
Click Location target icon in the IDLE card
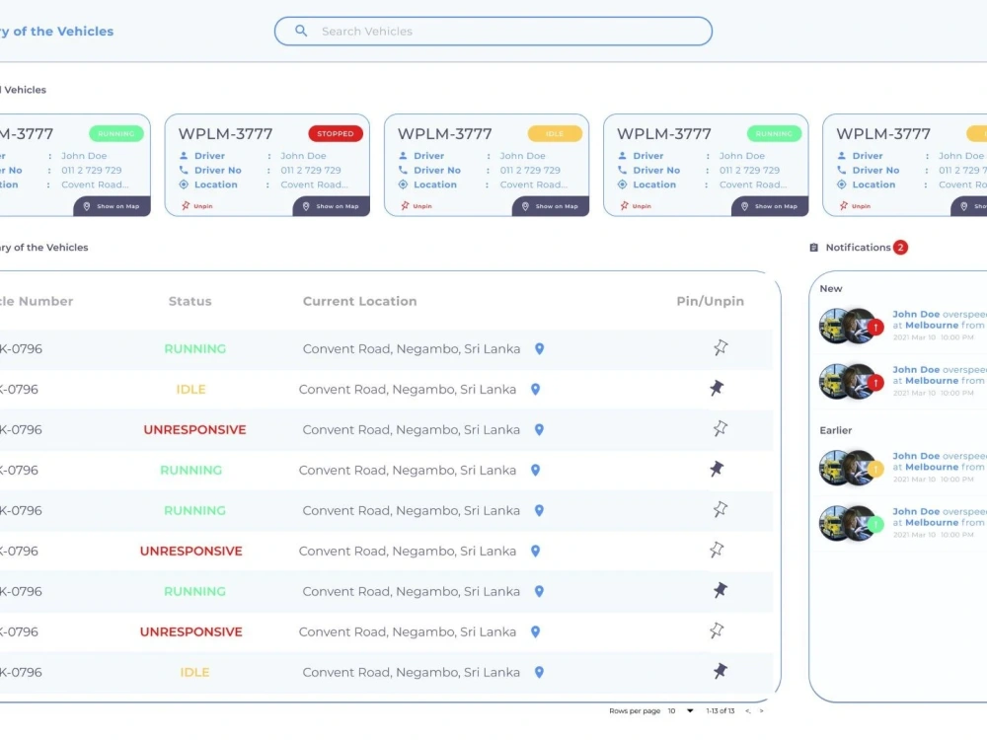click(x=403, y=185)
